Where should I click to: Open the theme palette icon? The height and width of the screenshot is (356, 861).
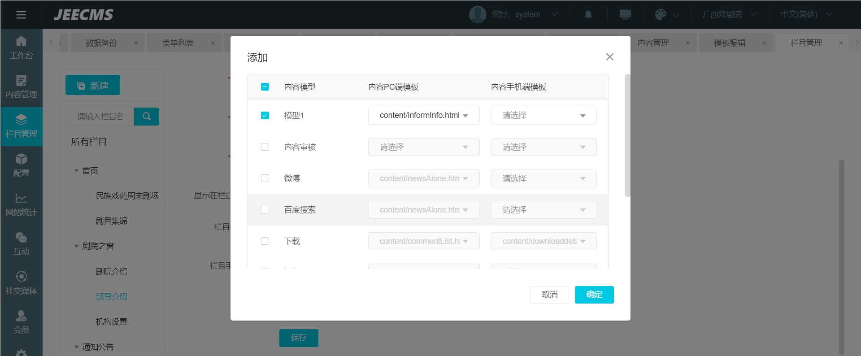coord(661,14)
